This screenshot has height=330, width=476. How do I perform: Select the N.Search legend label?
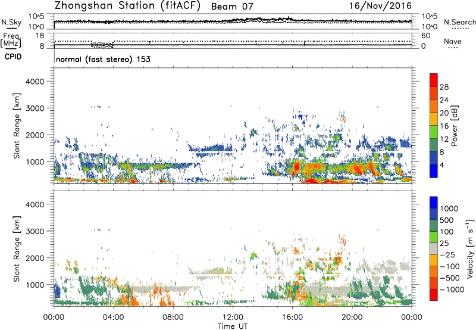coord(459,22)
